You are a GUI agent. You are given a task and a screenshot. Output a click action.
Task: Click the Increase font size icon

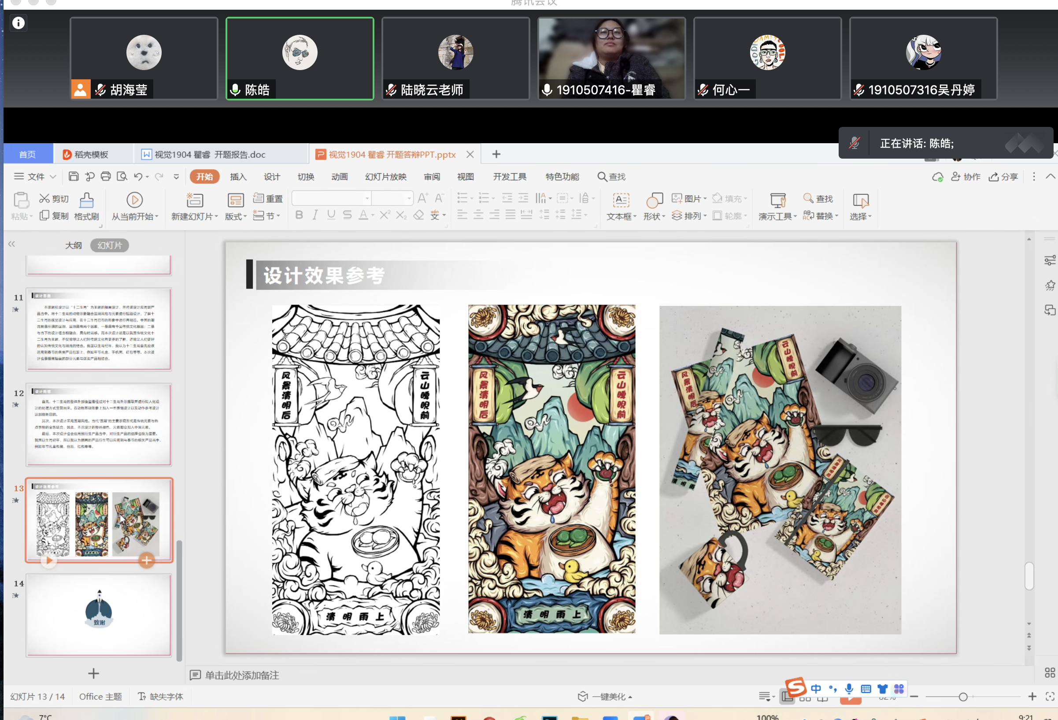click(422, 198)
